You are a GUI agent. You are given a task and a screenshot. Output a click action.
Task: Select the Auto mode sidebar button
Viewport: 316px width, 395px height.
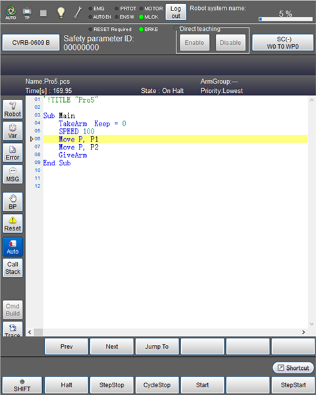pos(13,247)
